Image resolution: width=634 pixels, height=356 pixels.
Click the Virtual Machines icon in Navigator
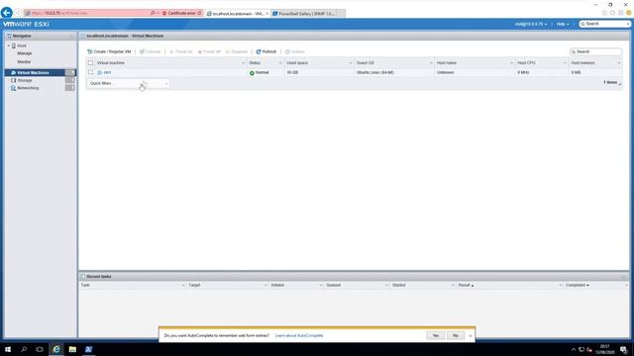tap(13, 72)
